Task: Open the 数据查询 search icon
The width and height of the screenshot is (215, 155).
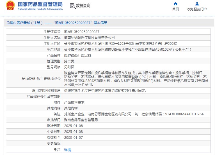Action: pyautogui.click(x=73, y=6)
